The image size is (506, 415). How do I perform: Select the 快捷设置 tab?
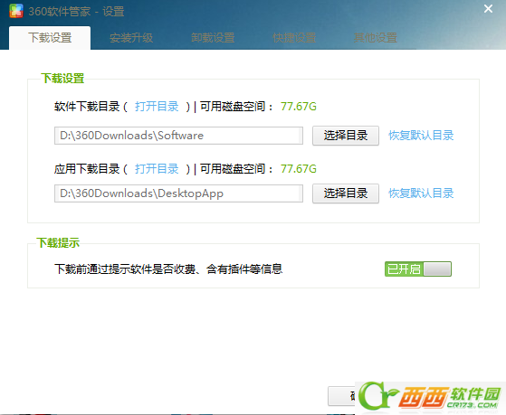point(294,38)
